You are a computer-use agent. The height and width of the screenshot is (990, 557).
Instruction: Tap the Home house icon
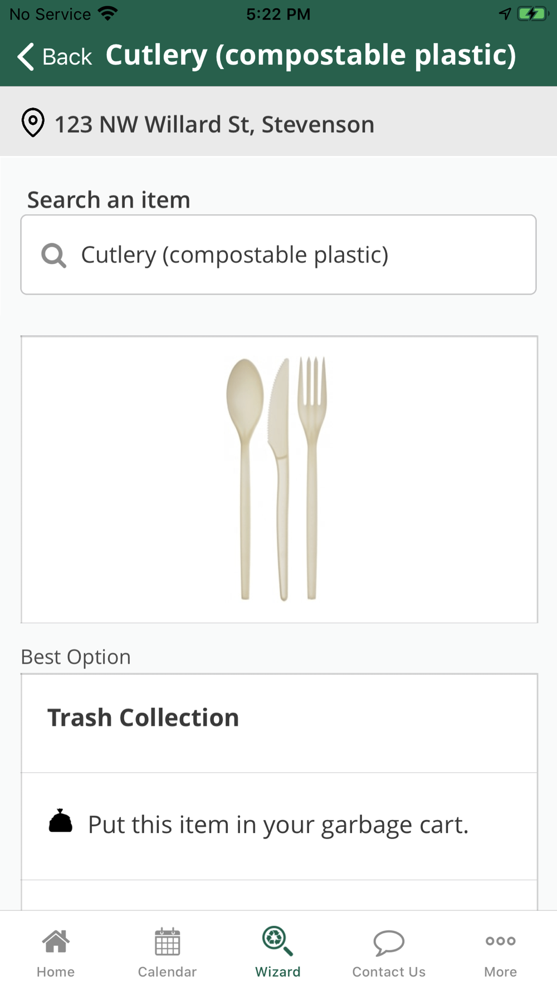(x=56, y=942)
